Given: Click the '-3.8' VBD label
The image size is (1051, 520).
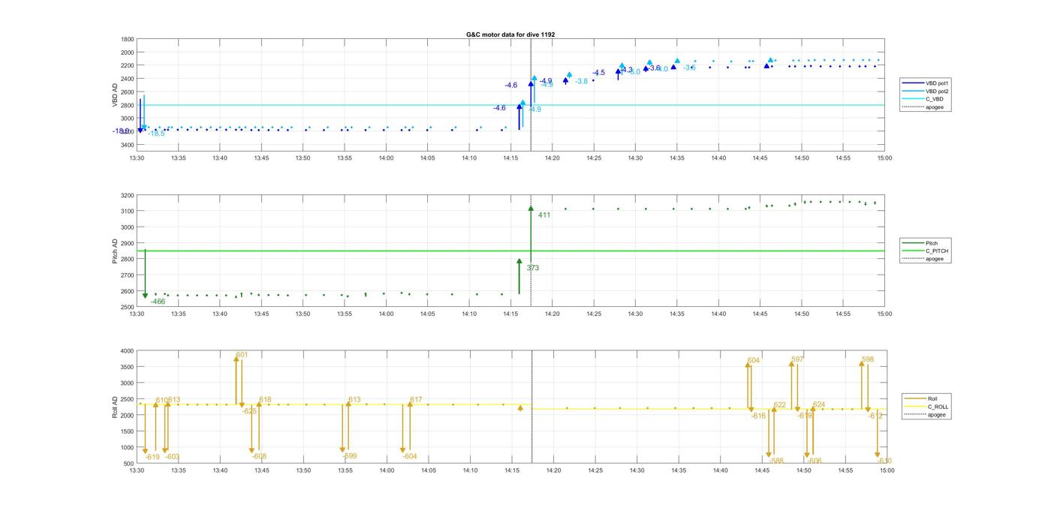Looking at the screenshot, I should tap(581, 81).
